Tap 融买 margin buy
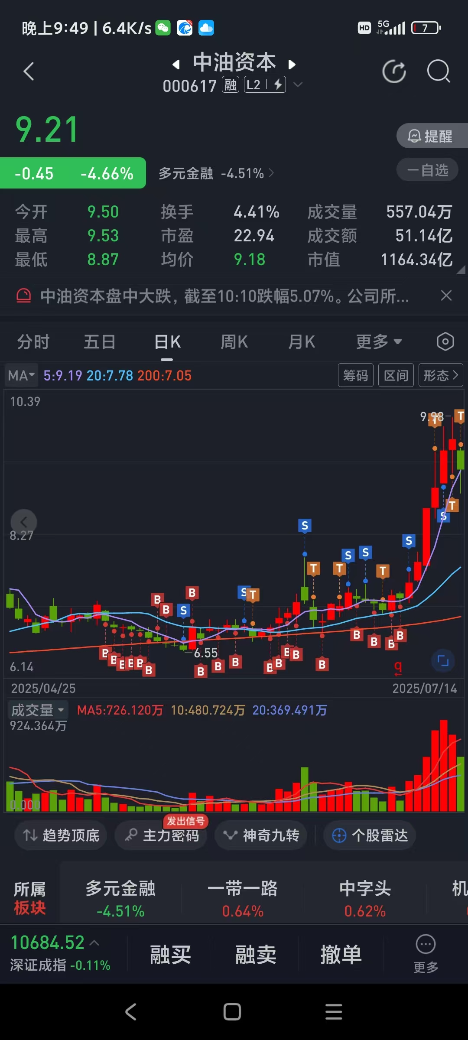468x1040 pixels. (170, 955)
